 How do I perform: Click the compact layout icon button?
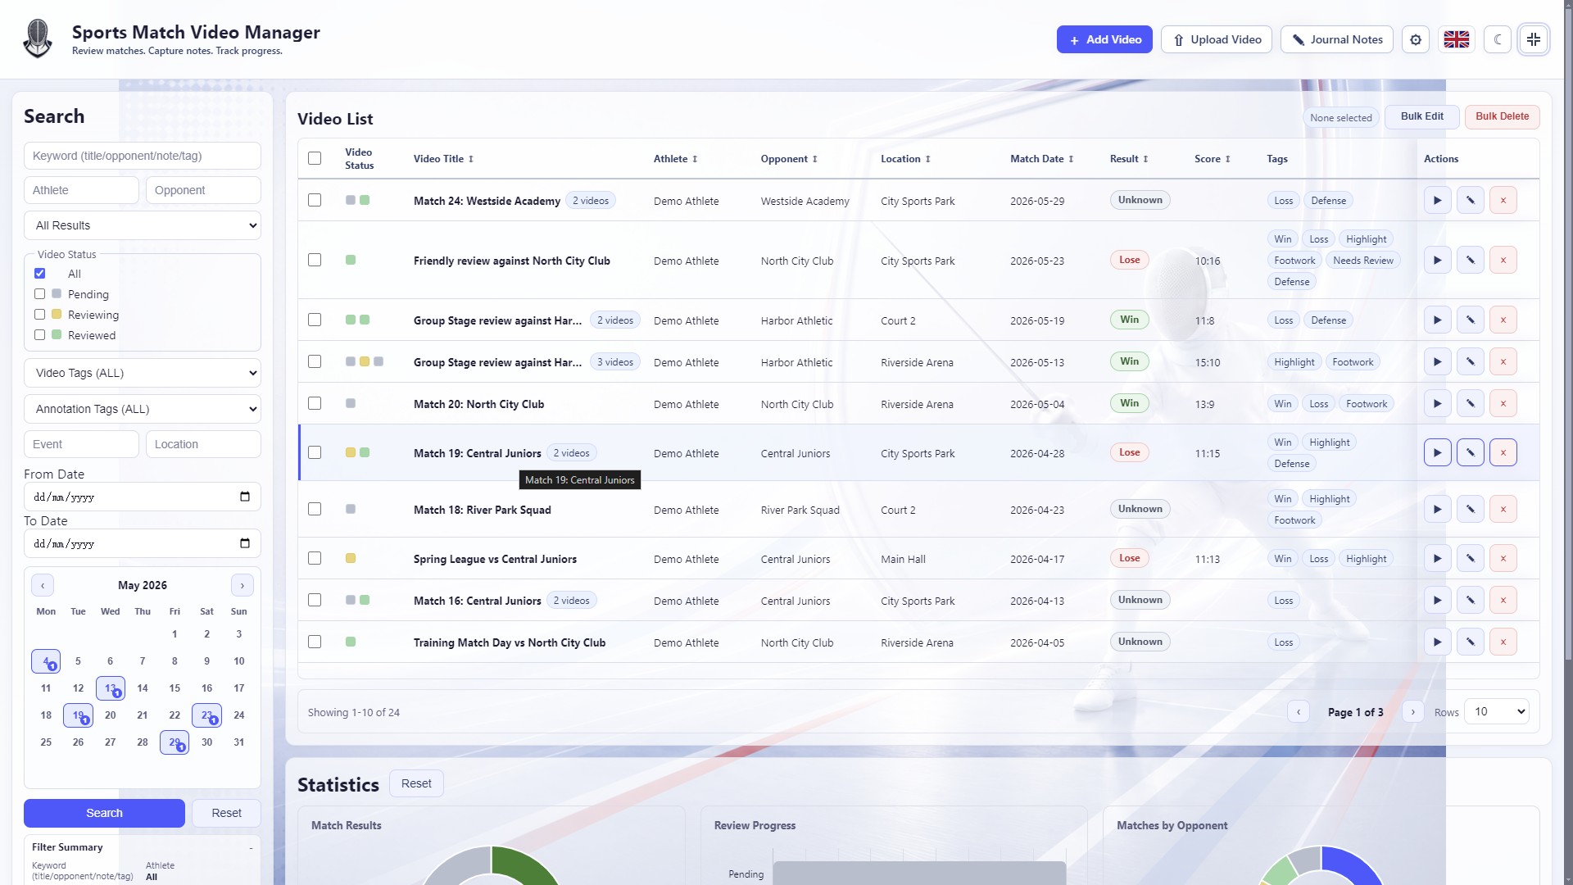(x=1534, y=39)
